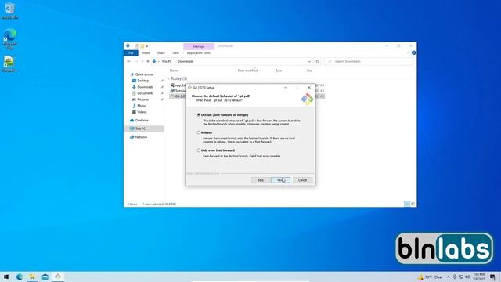501x282 pixels.
Task: Click the Explorer Back arrow
Action: (x=128, y=61)
